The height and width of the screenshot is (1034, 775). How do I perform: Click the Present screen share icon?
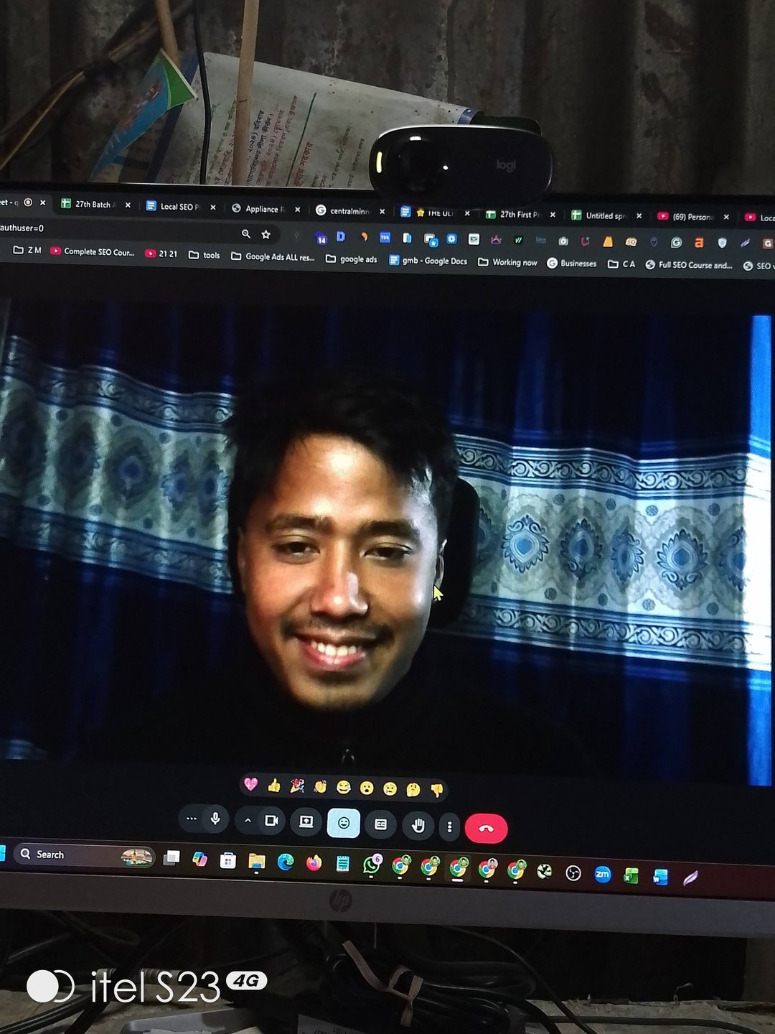pyautogui.click(x=306, y=821)
